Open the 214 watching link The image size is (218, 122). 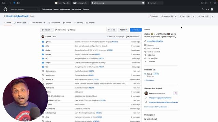point(152,58)
